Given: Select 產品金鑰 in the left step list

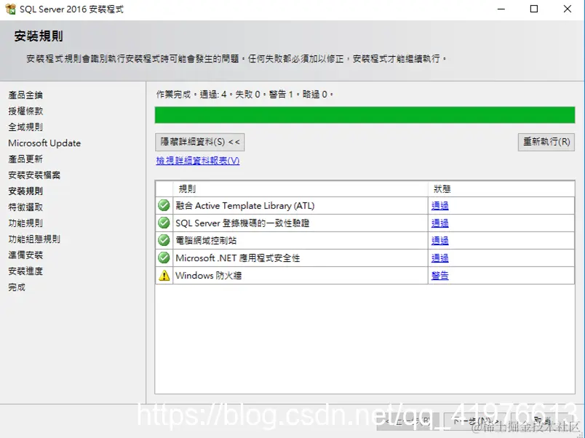Looking at the screenshot, I should 27,95.
